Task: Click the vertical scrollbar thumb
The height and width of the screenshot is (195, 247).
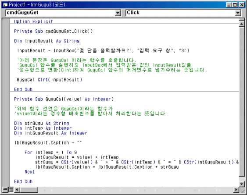Action: coord(241,102)
